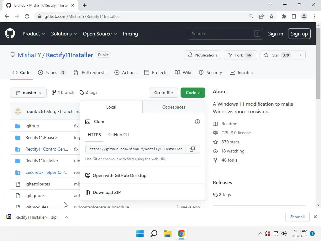Click the .gitattributes file icon

coord(18,184)
